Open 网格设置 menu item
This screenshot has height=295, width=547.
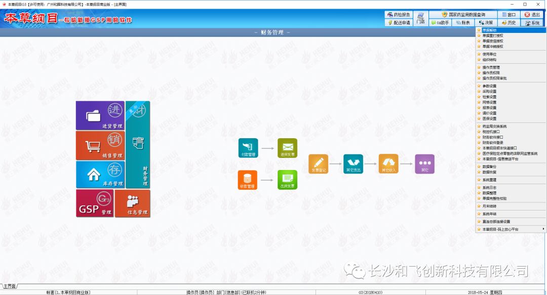point(511,102)
